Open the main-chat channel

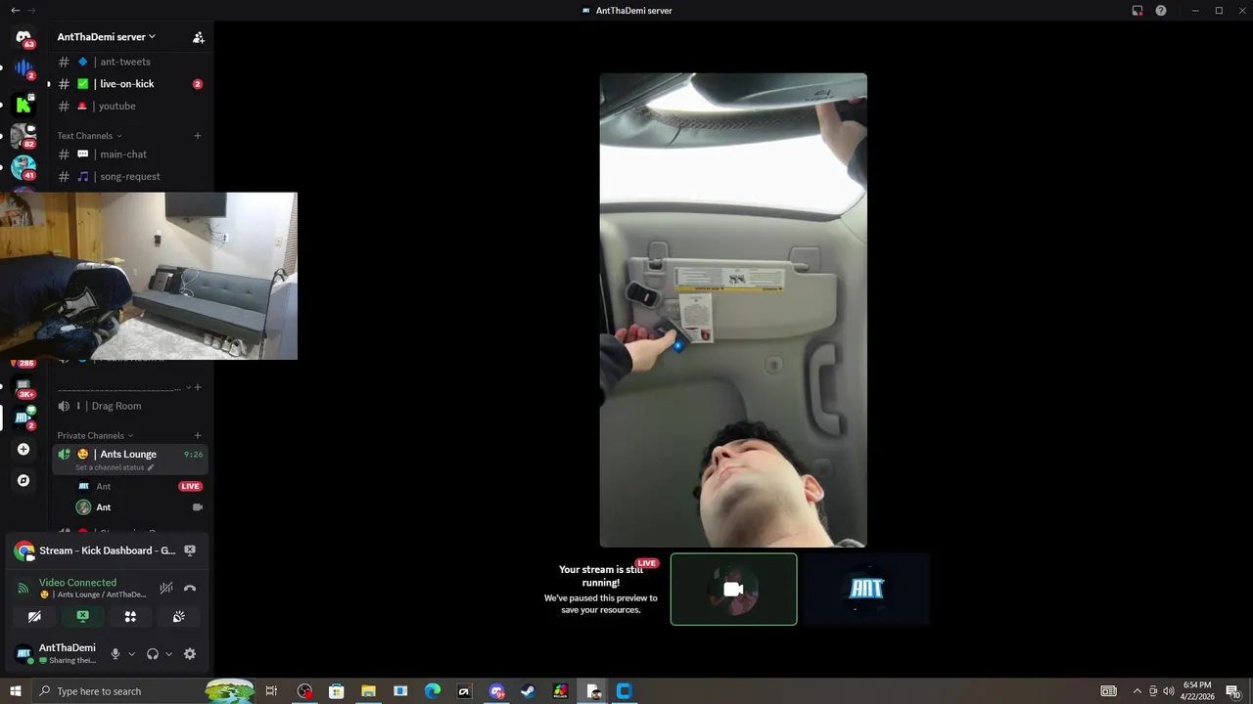129,154
